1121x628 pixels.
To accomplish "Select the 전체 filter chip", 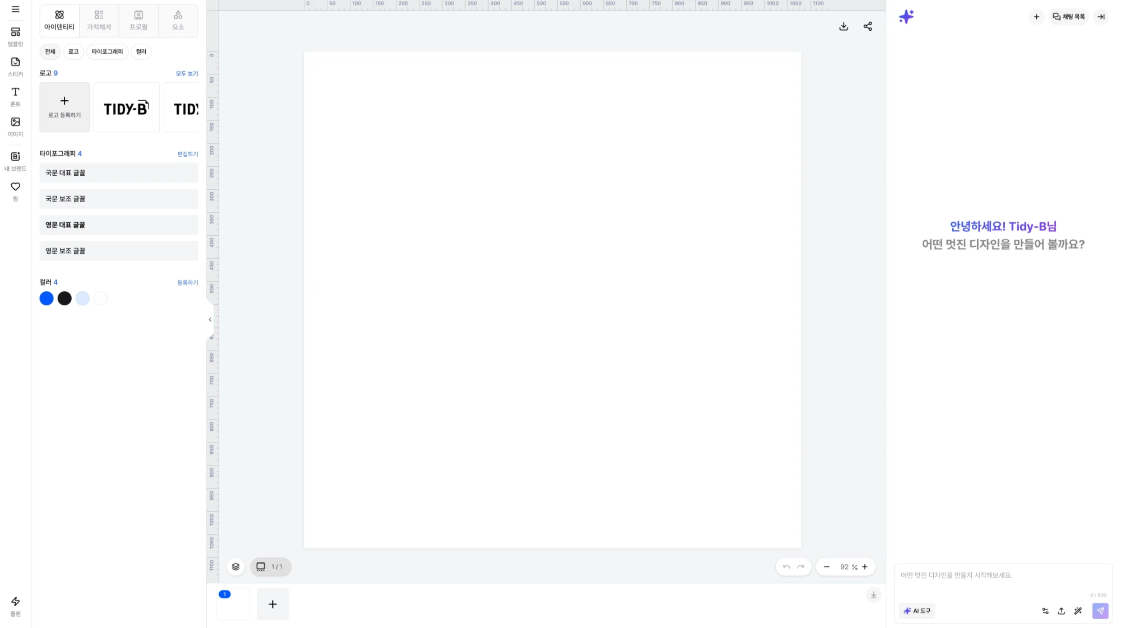I will point(50,52).
